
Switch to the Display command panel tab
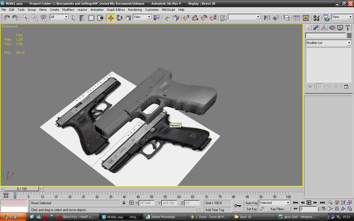coord(340,28)
